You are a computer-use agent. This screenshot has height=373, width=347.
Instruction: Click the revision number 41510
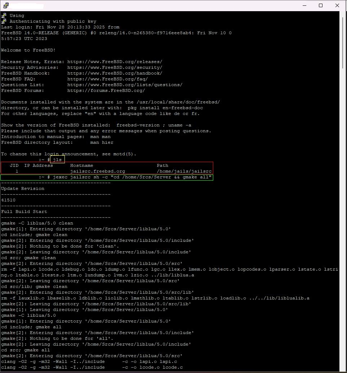[x=8, y=200]
